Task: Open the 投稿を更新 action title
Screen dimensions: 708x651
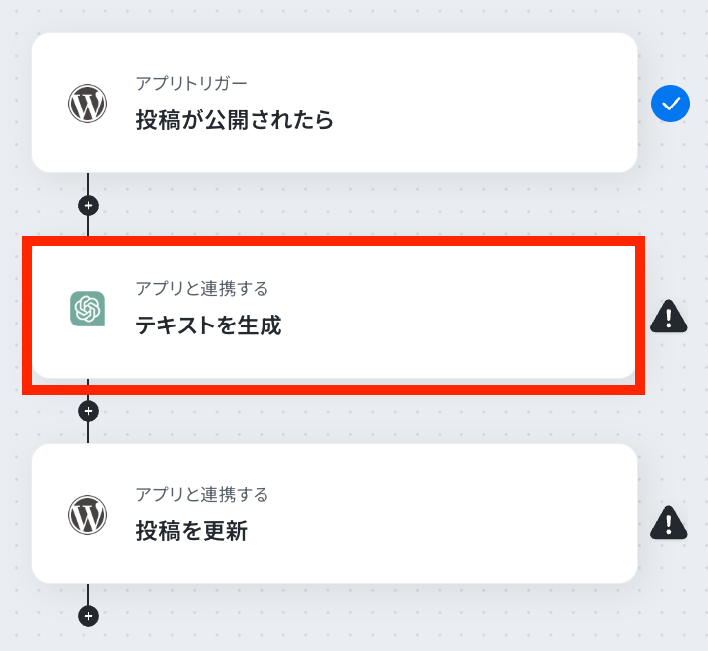Action: (x=192, y=531)
